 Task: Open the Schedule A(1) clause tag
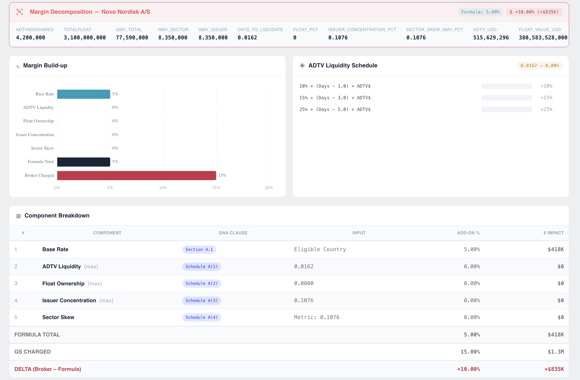201,266
